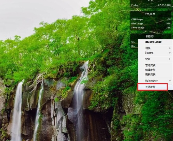Image resolution: width=173 pixels, height=141 pixels.
Task: Open the Rainmeter submenu entry
Action: (x=155, y=81)
